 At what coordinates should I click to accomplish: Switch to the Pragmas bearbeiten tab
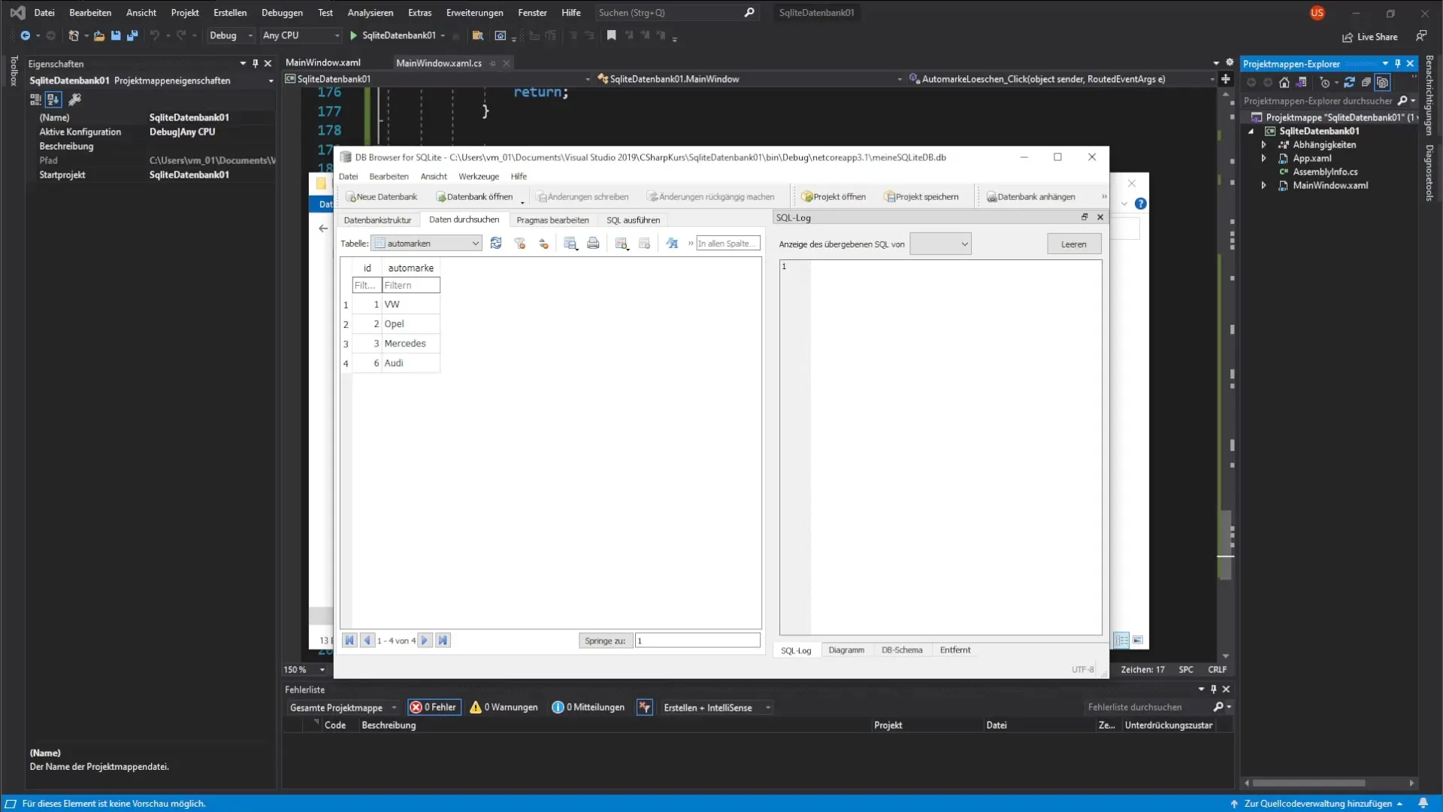pyautogui.click(x=552, y=220)
